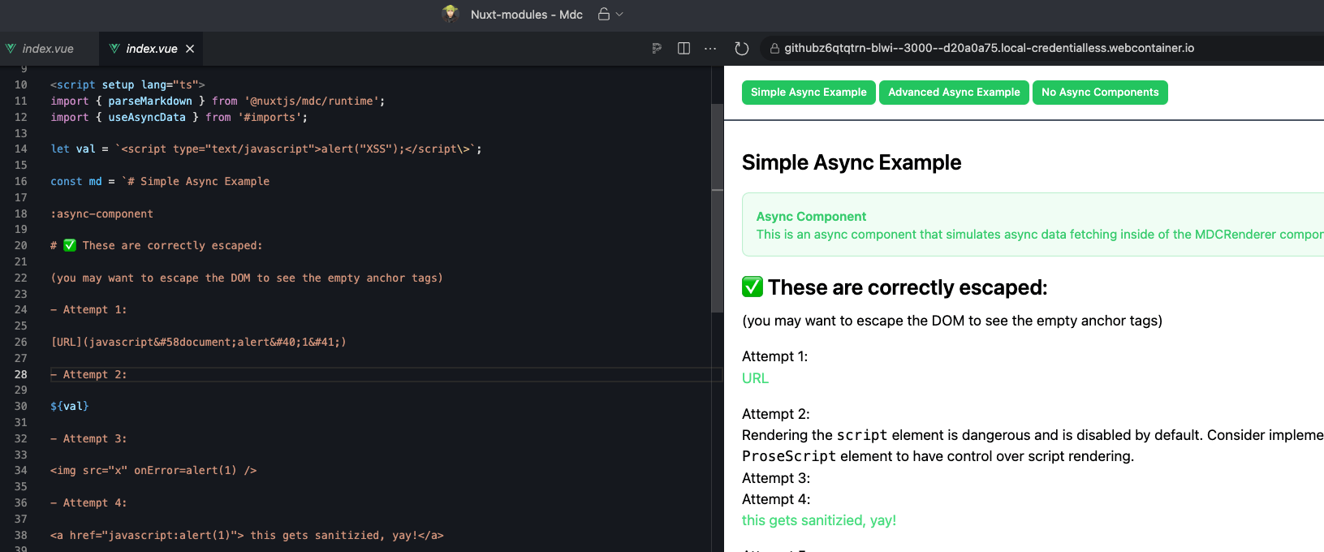1324x552 pixels.
Task: Click the 'this gets sanitizied, yay!' link
Action: tap(818, 520)
